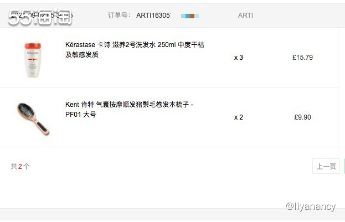Screen dimensions: 345x222
Task: Click the £9.90 price of the hairbrush
Action: click(302, 117)
